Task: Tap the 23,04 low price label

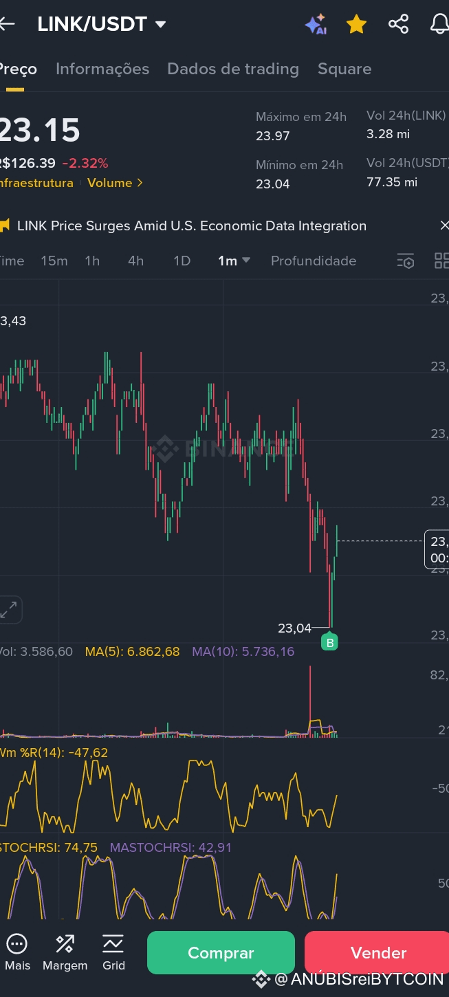Action: pyautogui.click(x=294, y=628)
